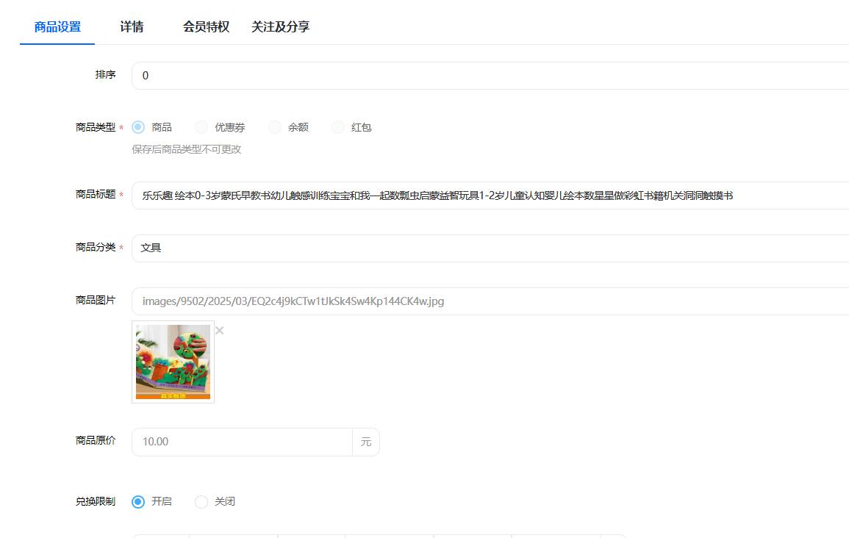Image resolution: width=849 pixels, height=538 pixels.
Task: Click the 商品原价 label
Action: 96,440
